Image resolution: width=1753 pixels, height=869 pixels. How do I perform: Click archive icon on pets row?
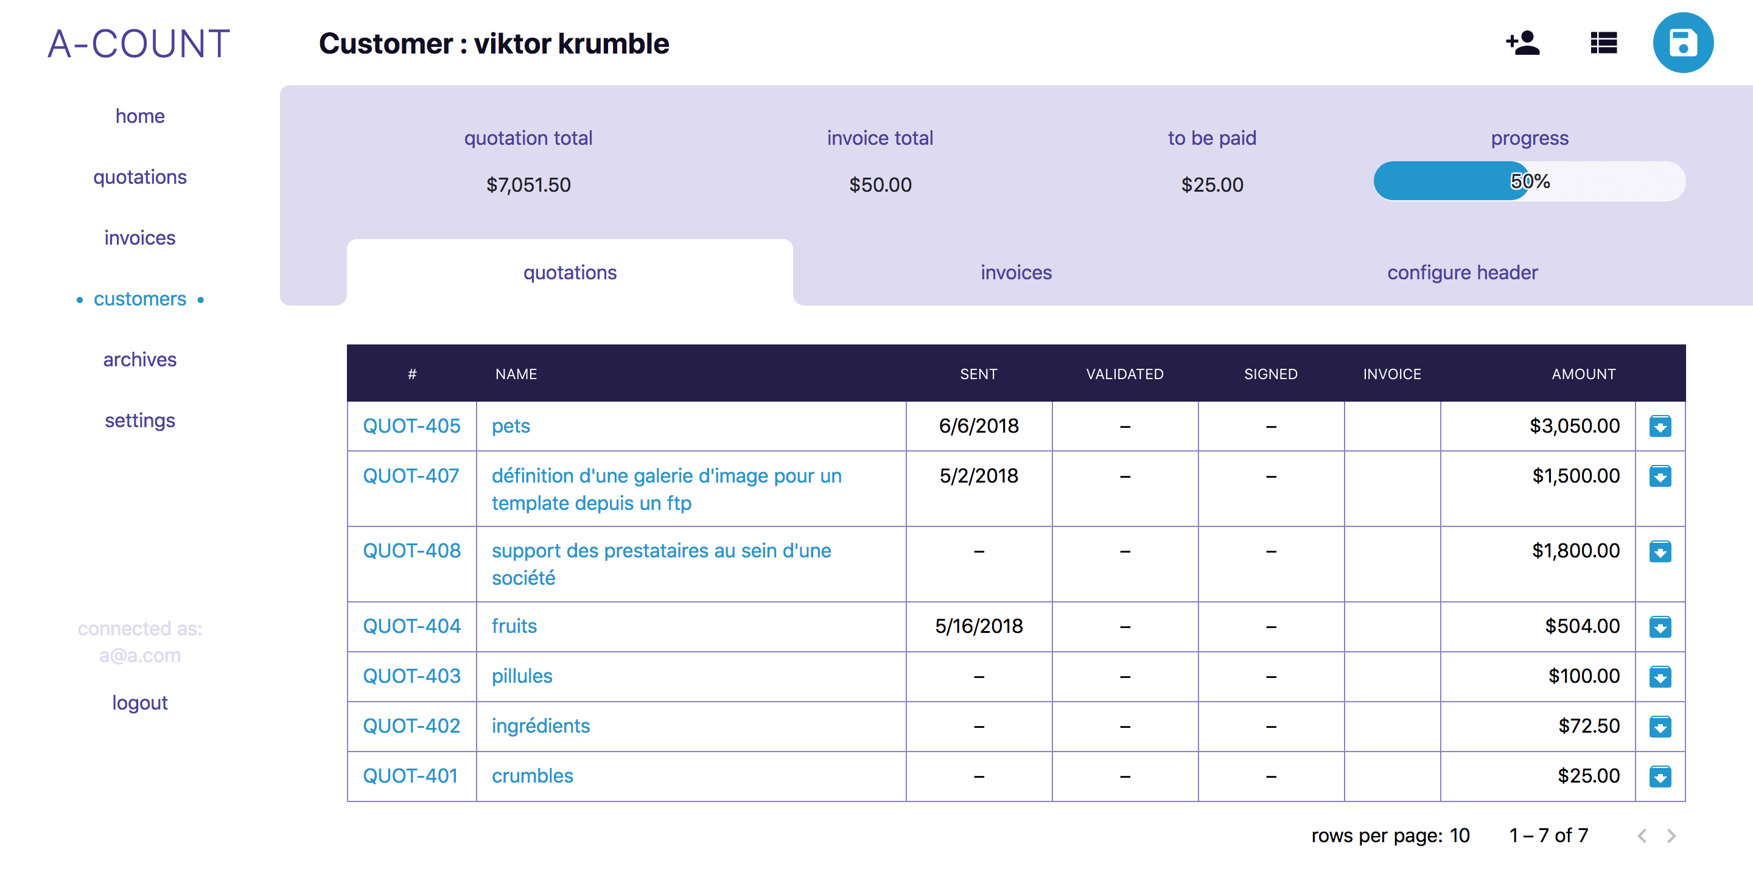1659,427
